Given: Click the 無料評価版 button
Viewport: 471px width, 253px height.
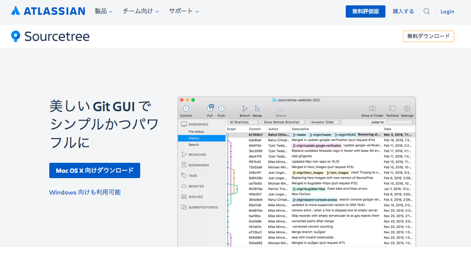Looking at the screenshot, I should point(365,11).
